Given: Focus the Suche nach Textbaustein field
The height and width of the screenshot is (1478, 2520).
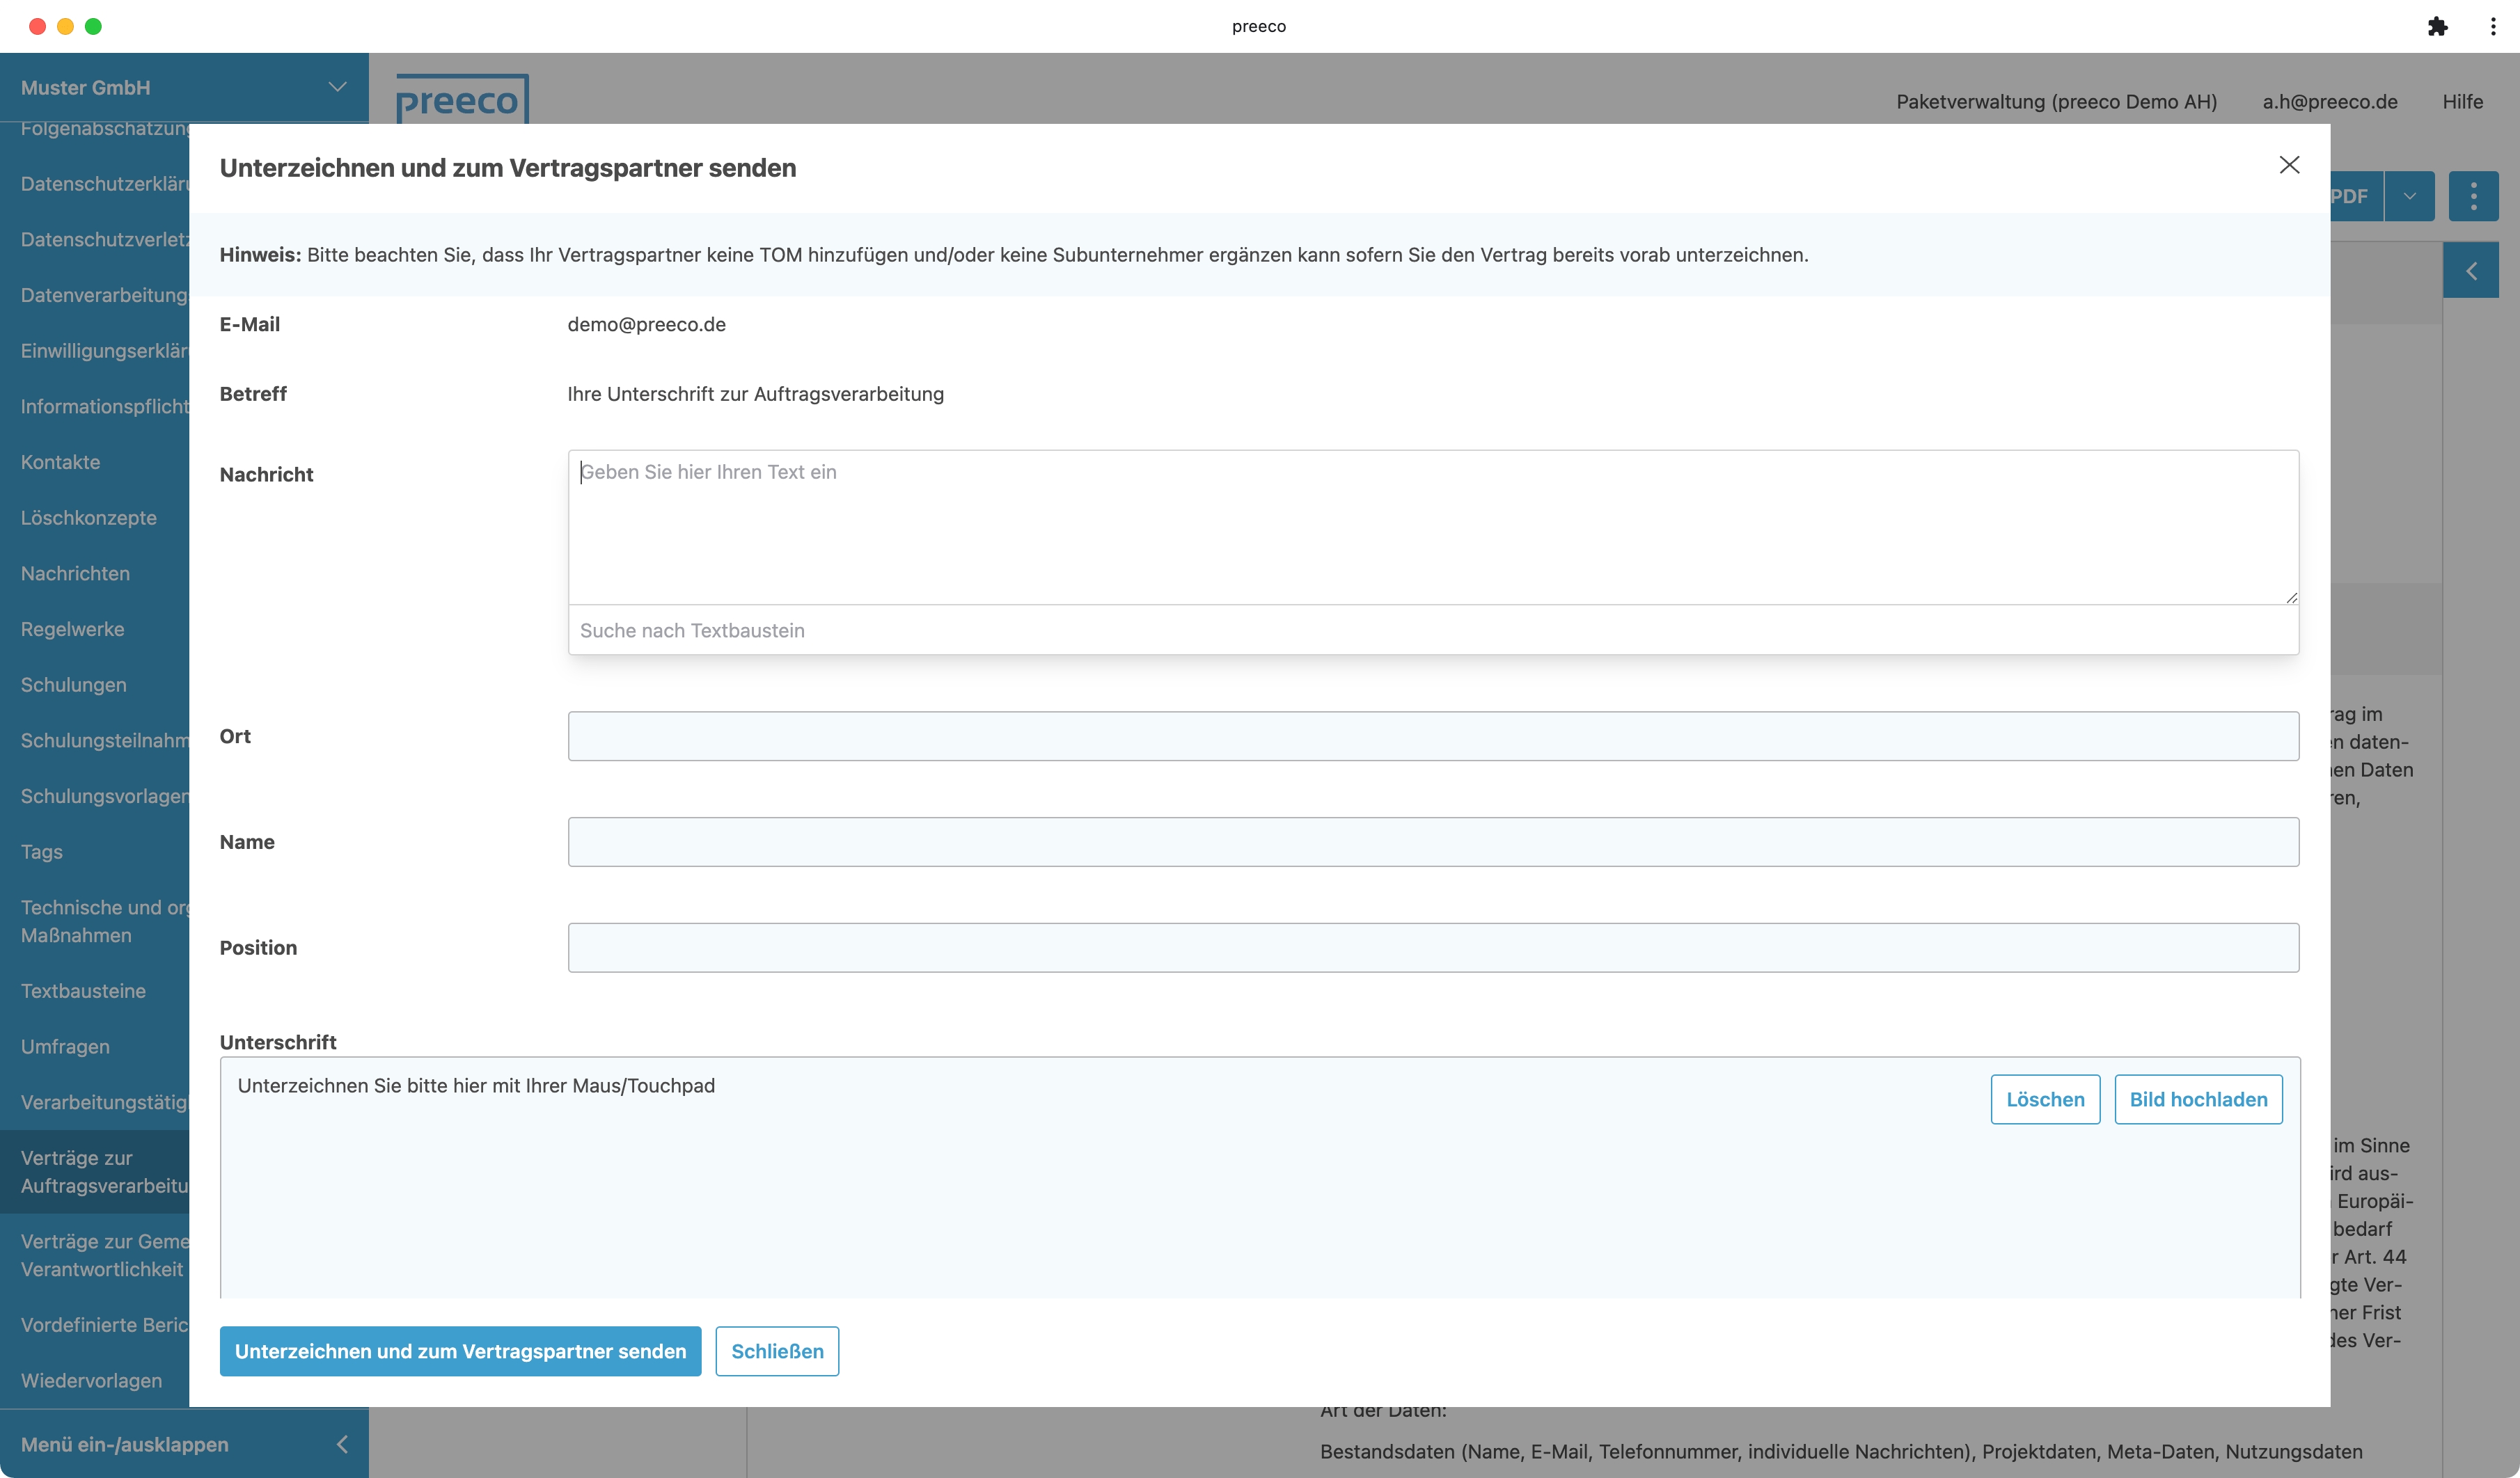Looking at the screenshot, I should click(1432, 630).
